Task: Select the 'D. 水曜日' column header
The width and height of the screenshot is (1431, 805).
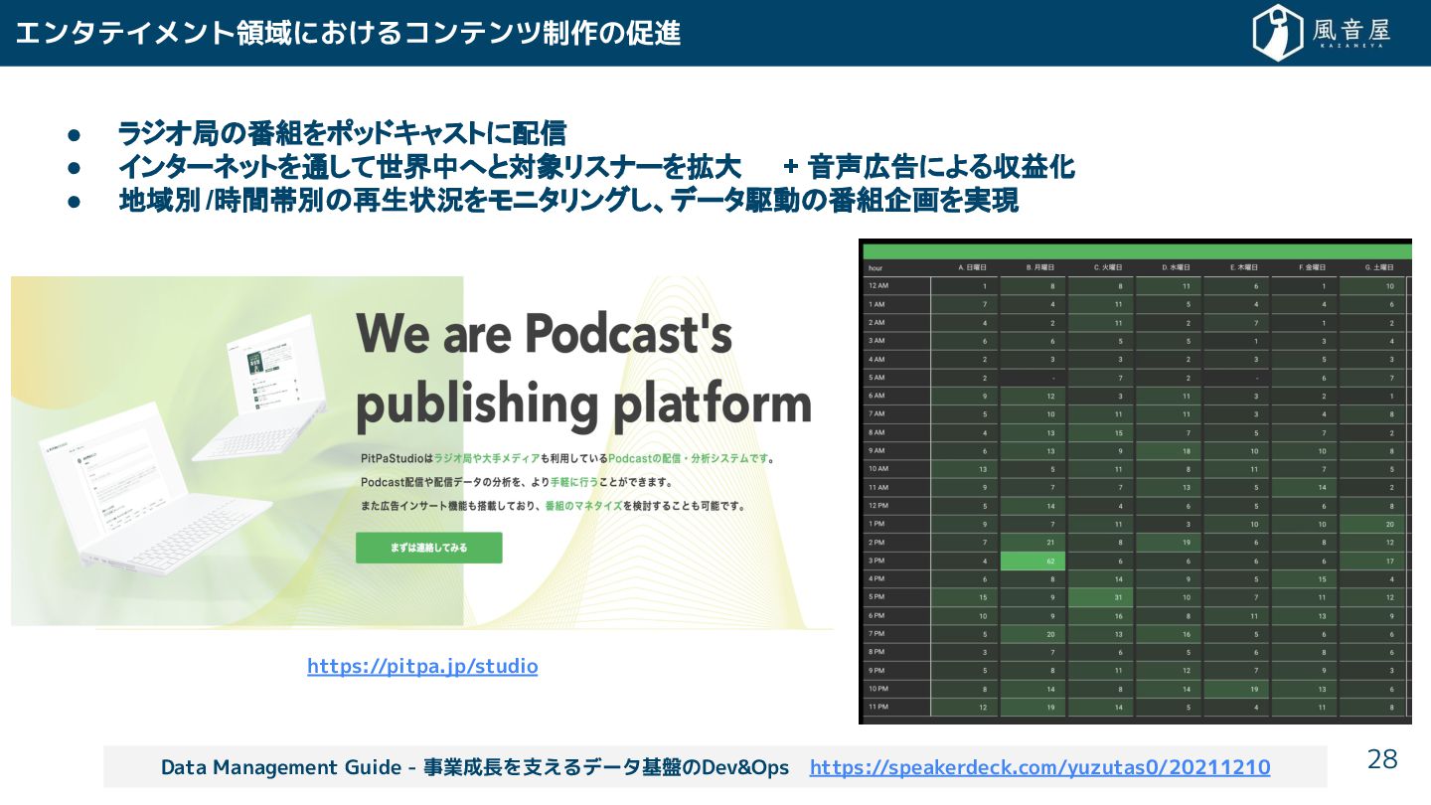Action: click(1177, 267)
